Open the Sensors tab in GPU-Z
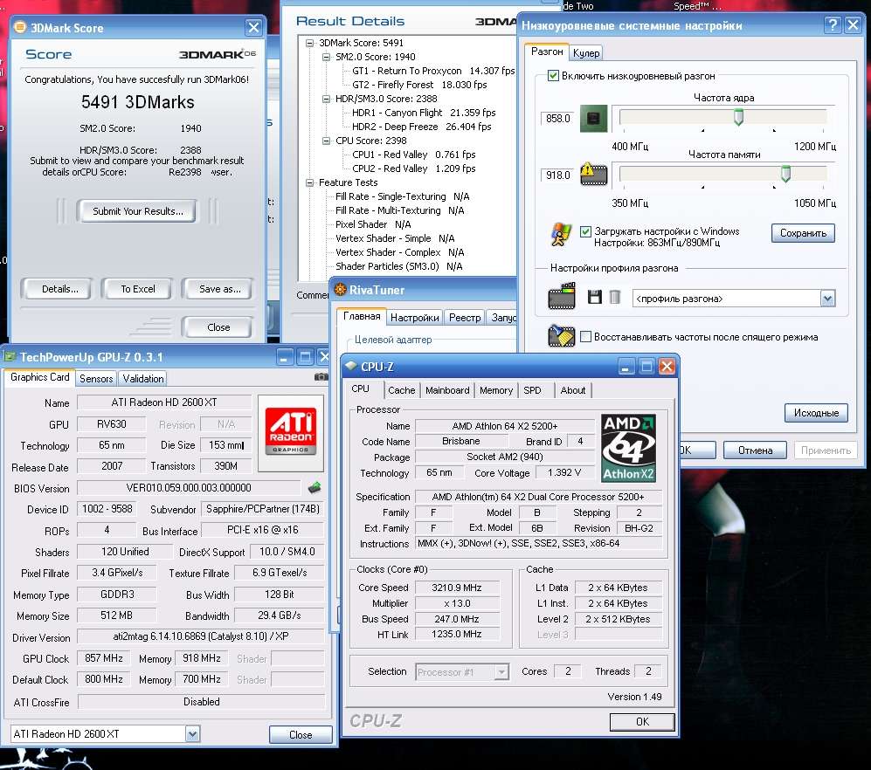 (x=96, y=379)
